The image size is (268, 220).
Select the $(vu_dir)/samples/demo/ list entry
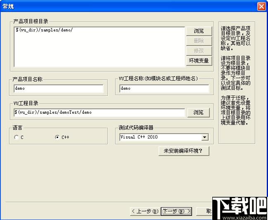click(x=44, y=30)
